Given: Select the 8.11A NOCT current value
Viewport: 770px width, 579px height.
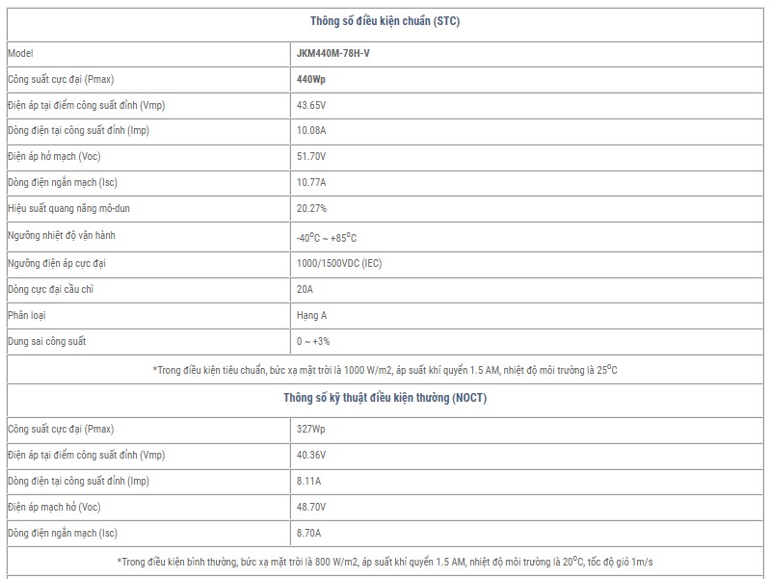Looking at the screenshot, I should pyautogui.click(x=308, y=481).
